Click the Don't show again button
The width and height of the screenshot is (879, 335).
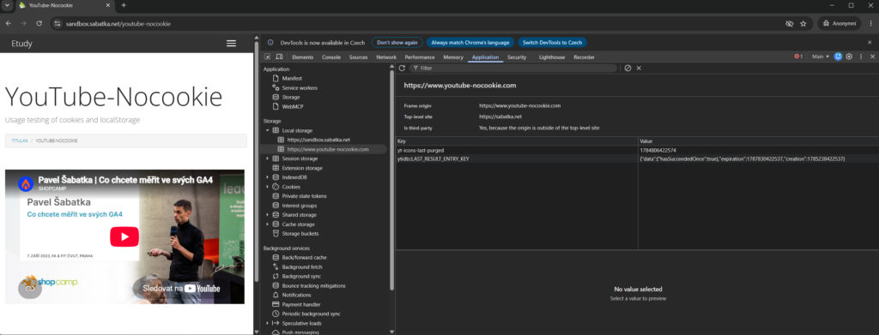397,43
